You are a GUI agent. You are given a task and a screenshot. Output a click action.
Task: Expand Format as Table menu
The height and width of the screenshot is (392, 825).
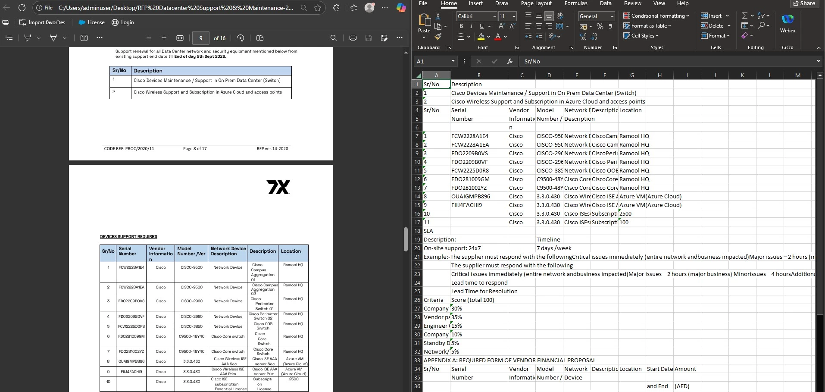[x=647, y=26]
